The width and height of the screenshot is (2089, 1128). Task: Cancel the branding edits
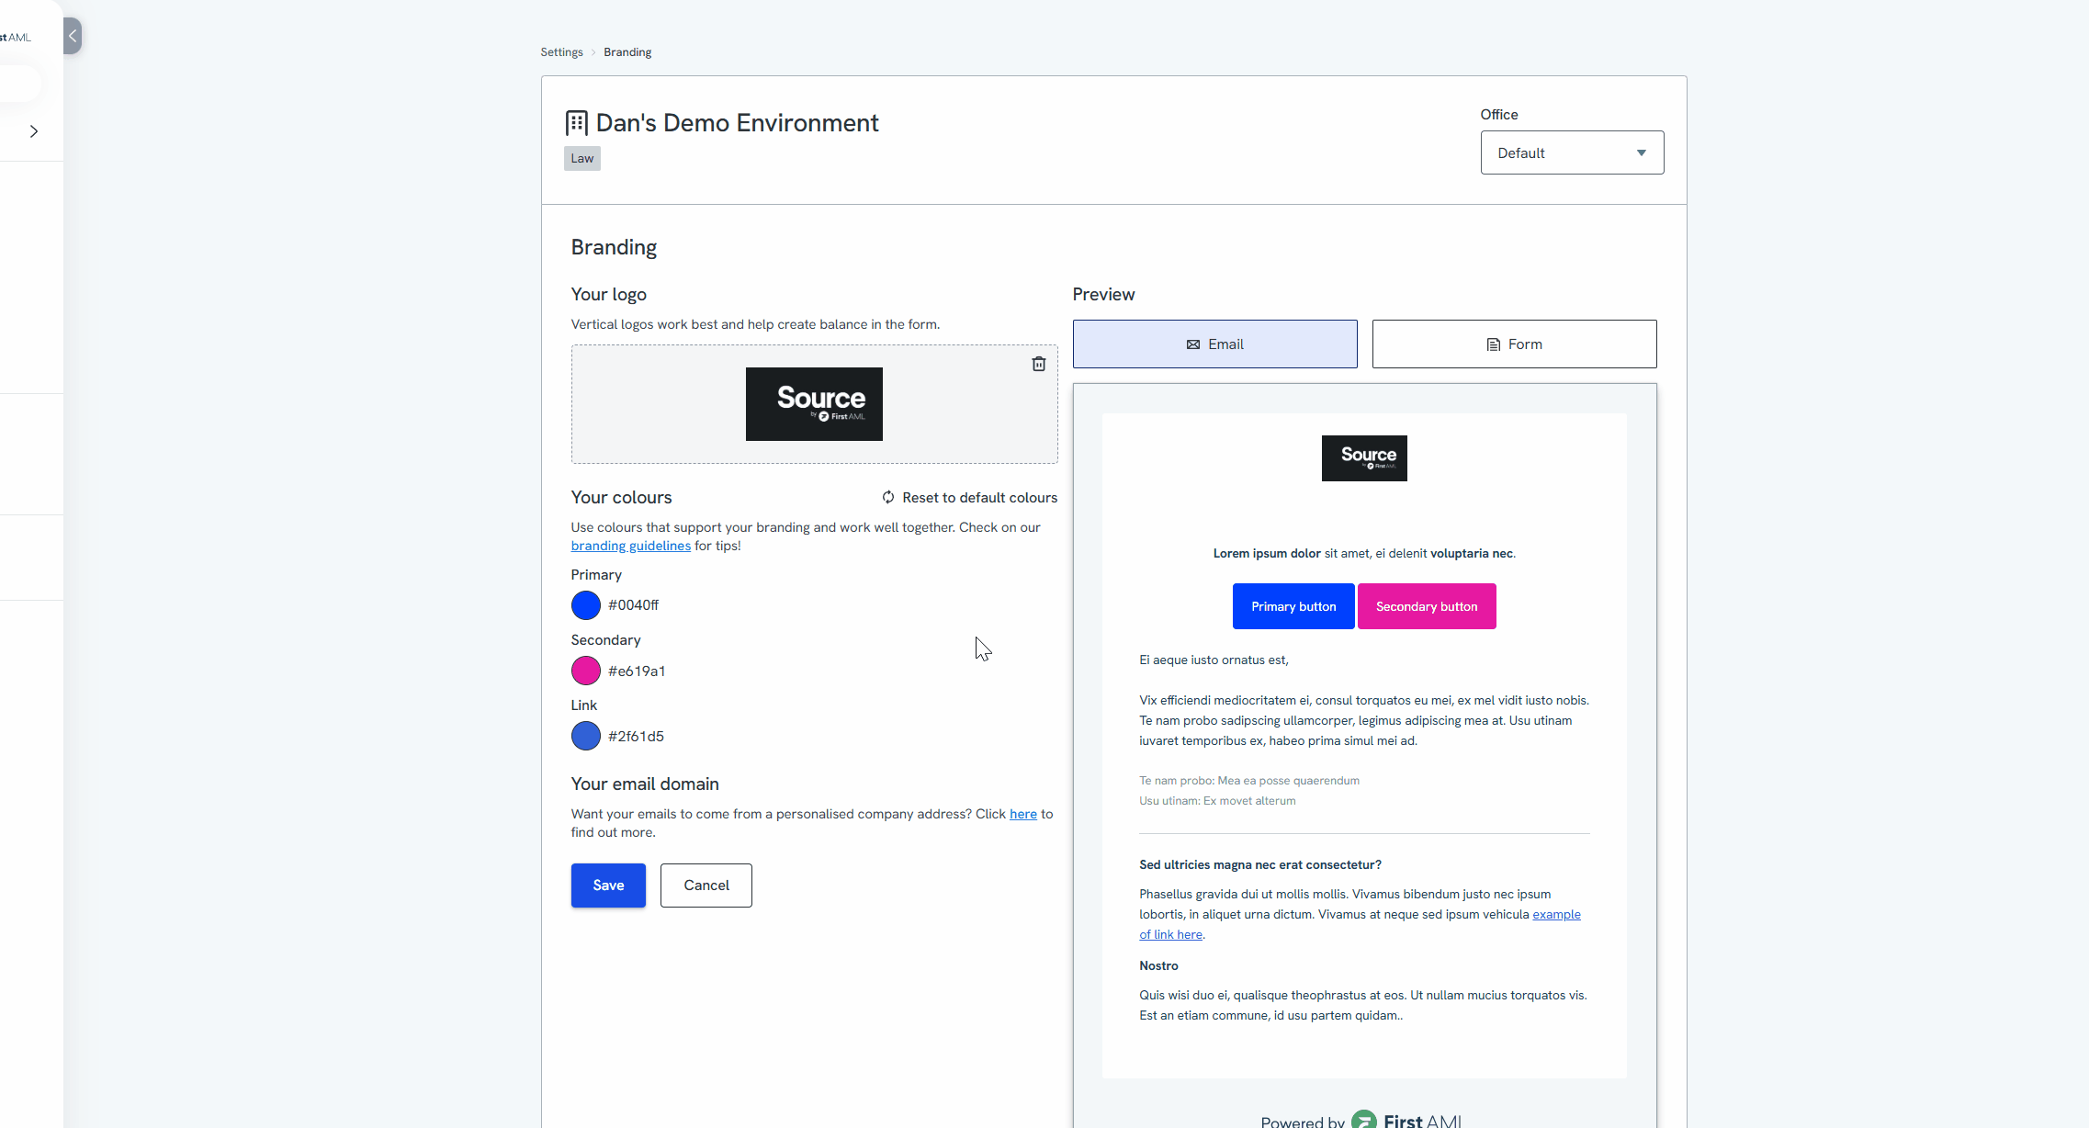click(706, 885)
